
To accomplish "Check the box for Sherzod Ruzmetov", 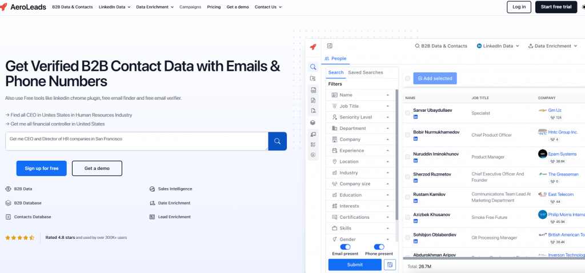I will tap(407, 177).
